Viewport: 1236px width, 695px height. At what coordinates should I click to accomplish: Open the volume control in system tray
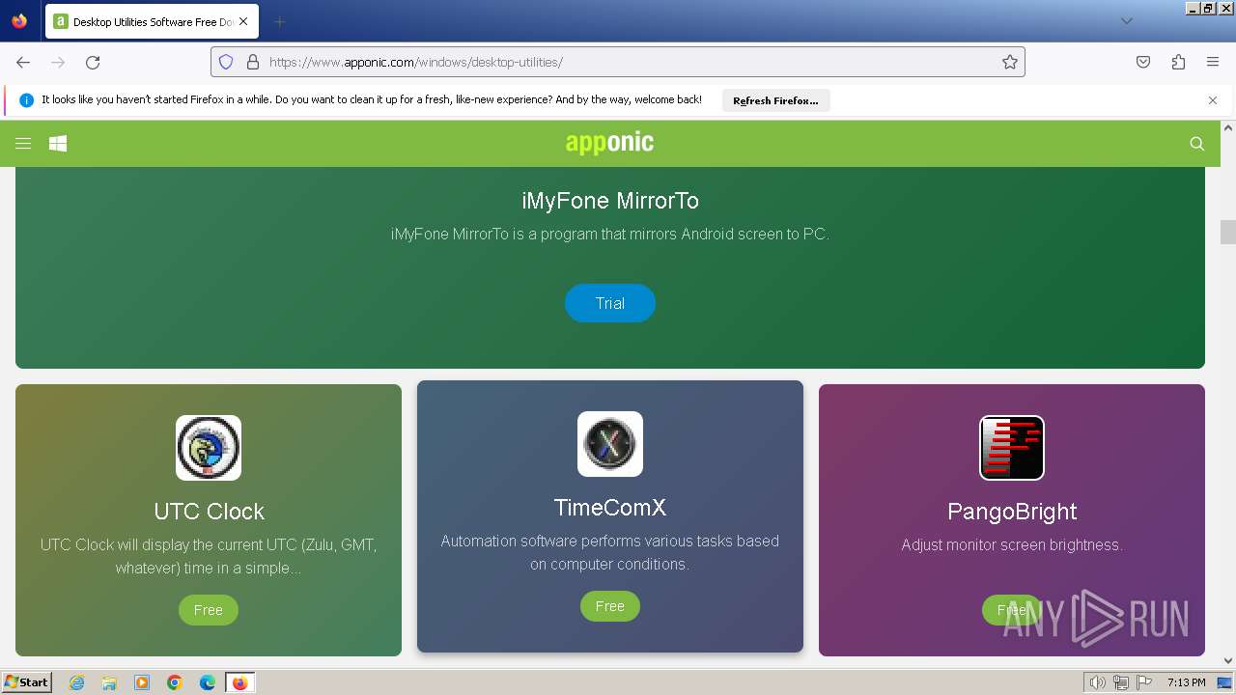(1098, 682)
